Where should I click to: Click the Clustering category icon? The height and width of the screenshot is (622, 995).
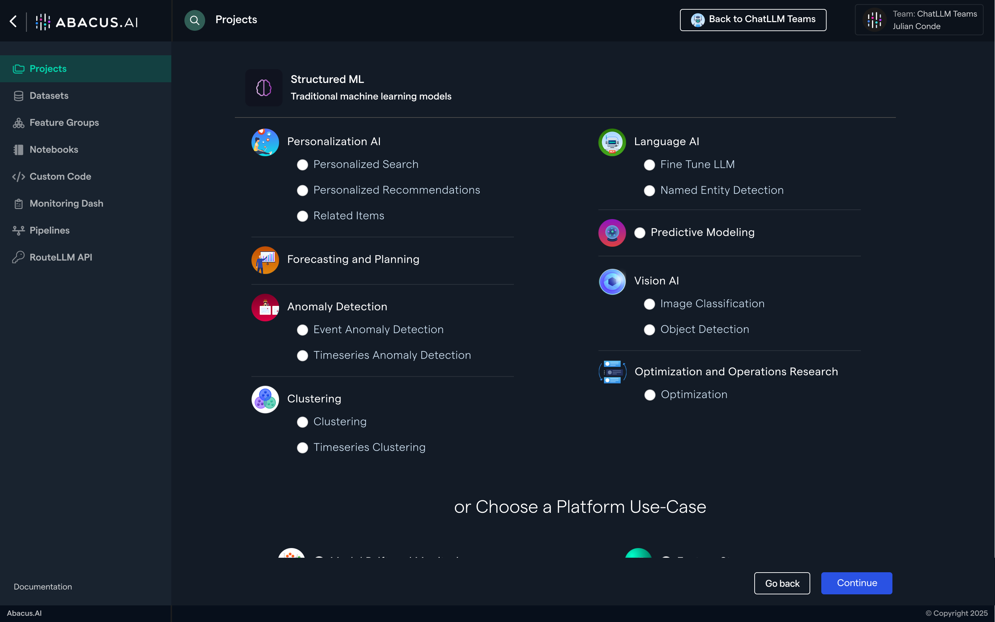(265, 399)
